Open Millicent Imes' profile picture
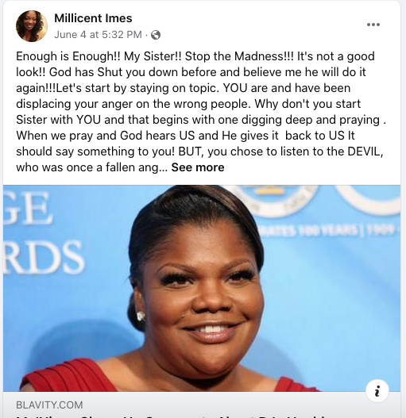 (32, 26)
